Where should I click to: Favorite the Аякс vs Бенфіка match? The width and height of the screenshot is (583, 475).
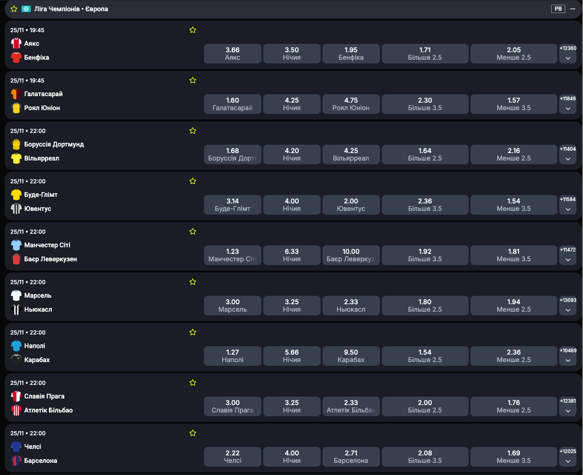(193, 30)
